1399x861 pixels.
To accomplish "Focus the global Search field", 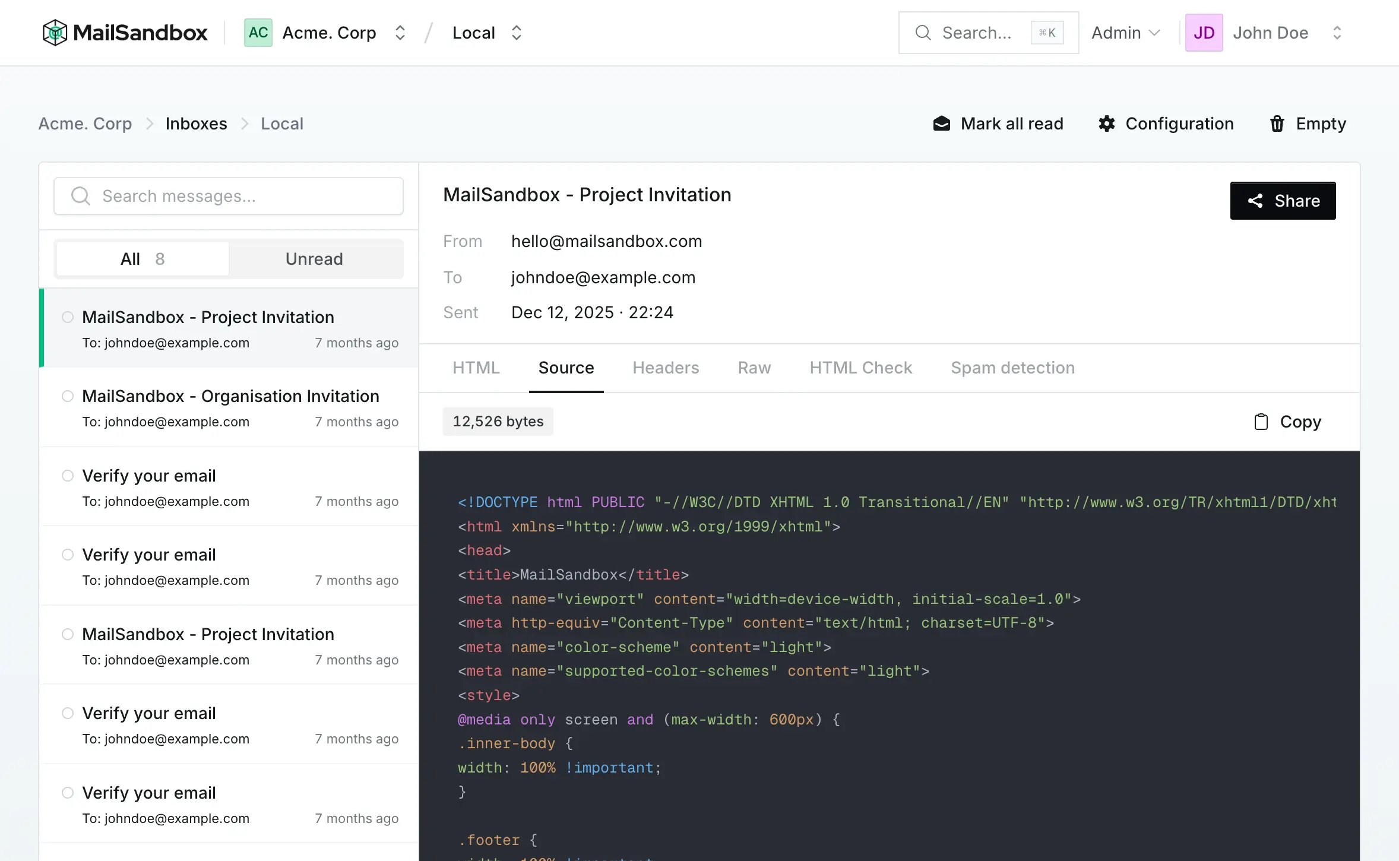I will [x=989, y=33].
